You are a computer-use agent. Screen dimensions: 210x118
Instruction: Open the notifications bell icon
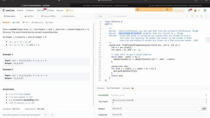click(x=189, y=10)
